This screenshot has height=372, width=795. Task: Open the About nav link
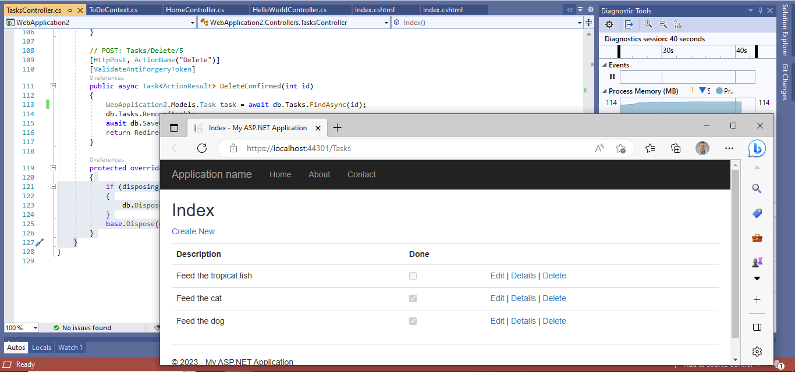point(319,174)
